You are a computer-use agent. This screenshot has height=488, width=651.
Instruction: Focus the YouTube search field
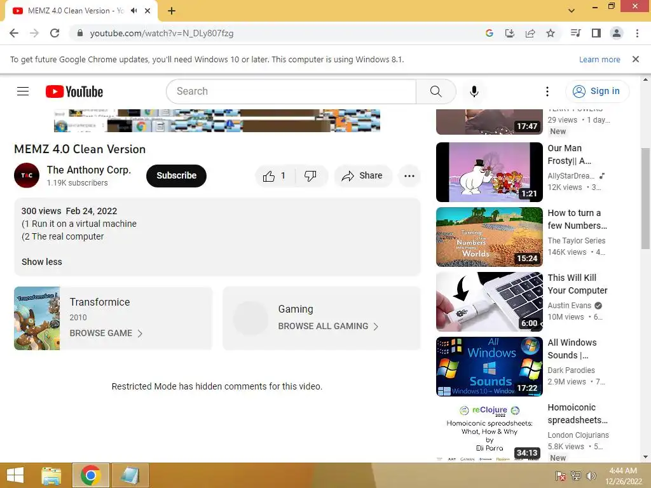pyautogui.click(x=291, y=91)
